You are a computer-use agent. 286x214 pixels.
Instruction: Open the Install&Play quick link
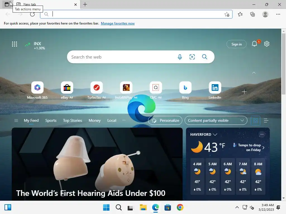pyautogui.click(x=126, y=91)
